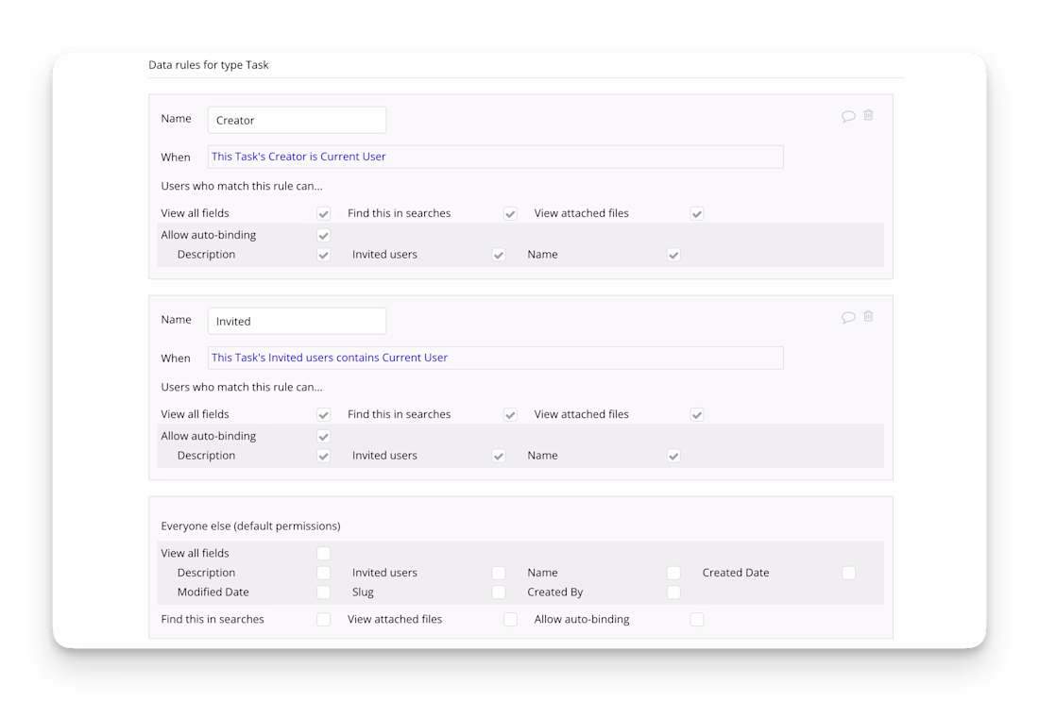Delete the Invited rule via trash icon
Image resolution: width=1039 pixels, height=701 pixels.
868,316
